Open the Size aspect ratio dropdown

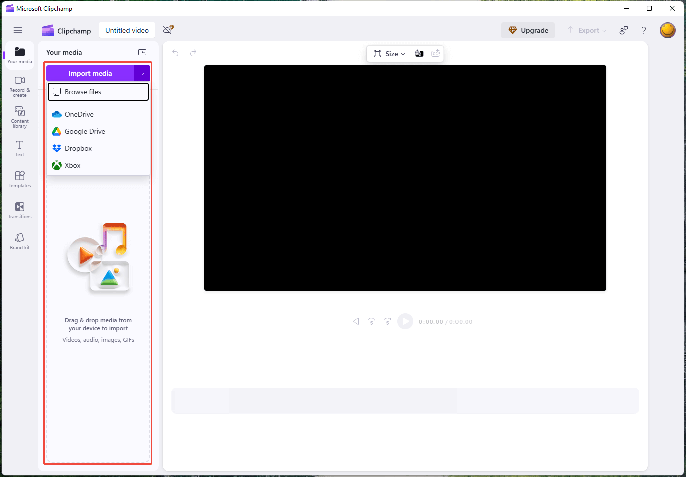tap(388, 53)
